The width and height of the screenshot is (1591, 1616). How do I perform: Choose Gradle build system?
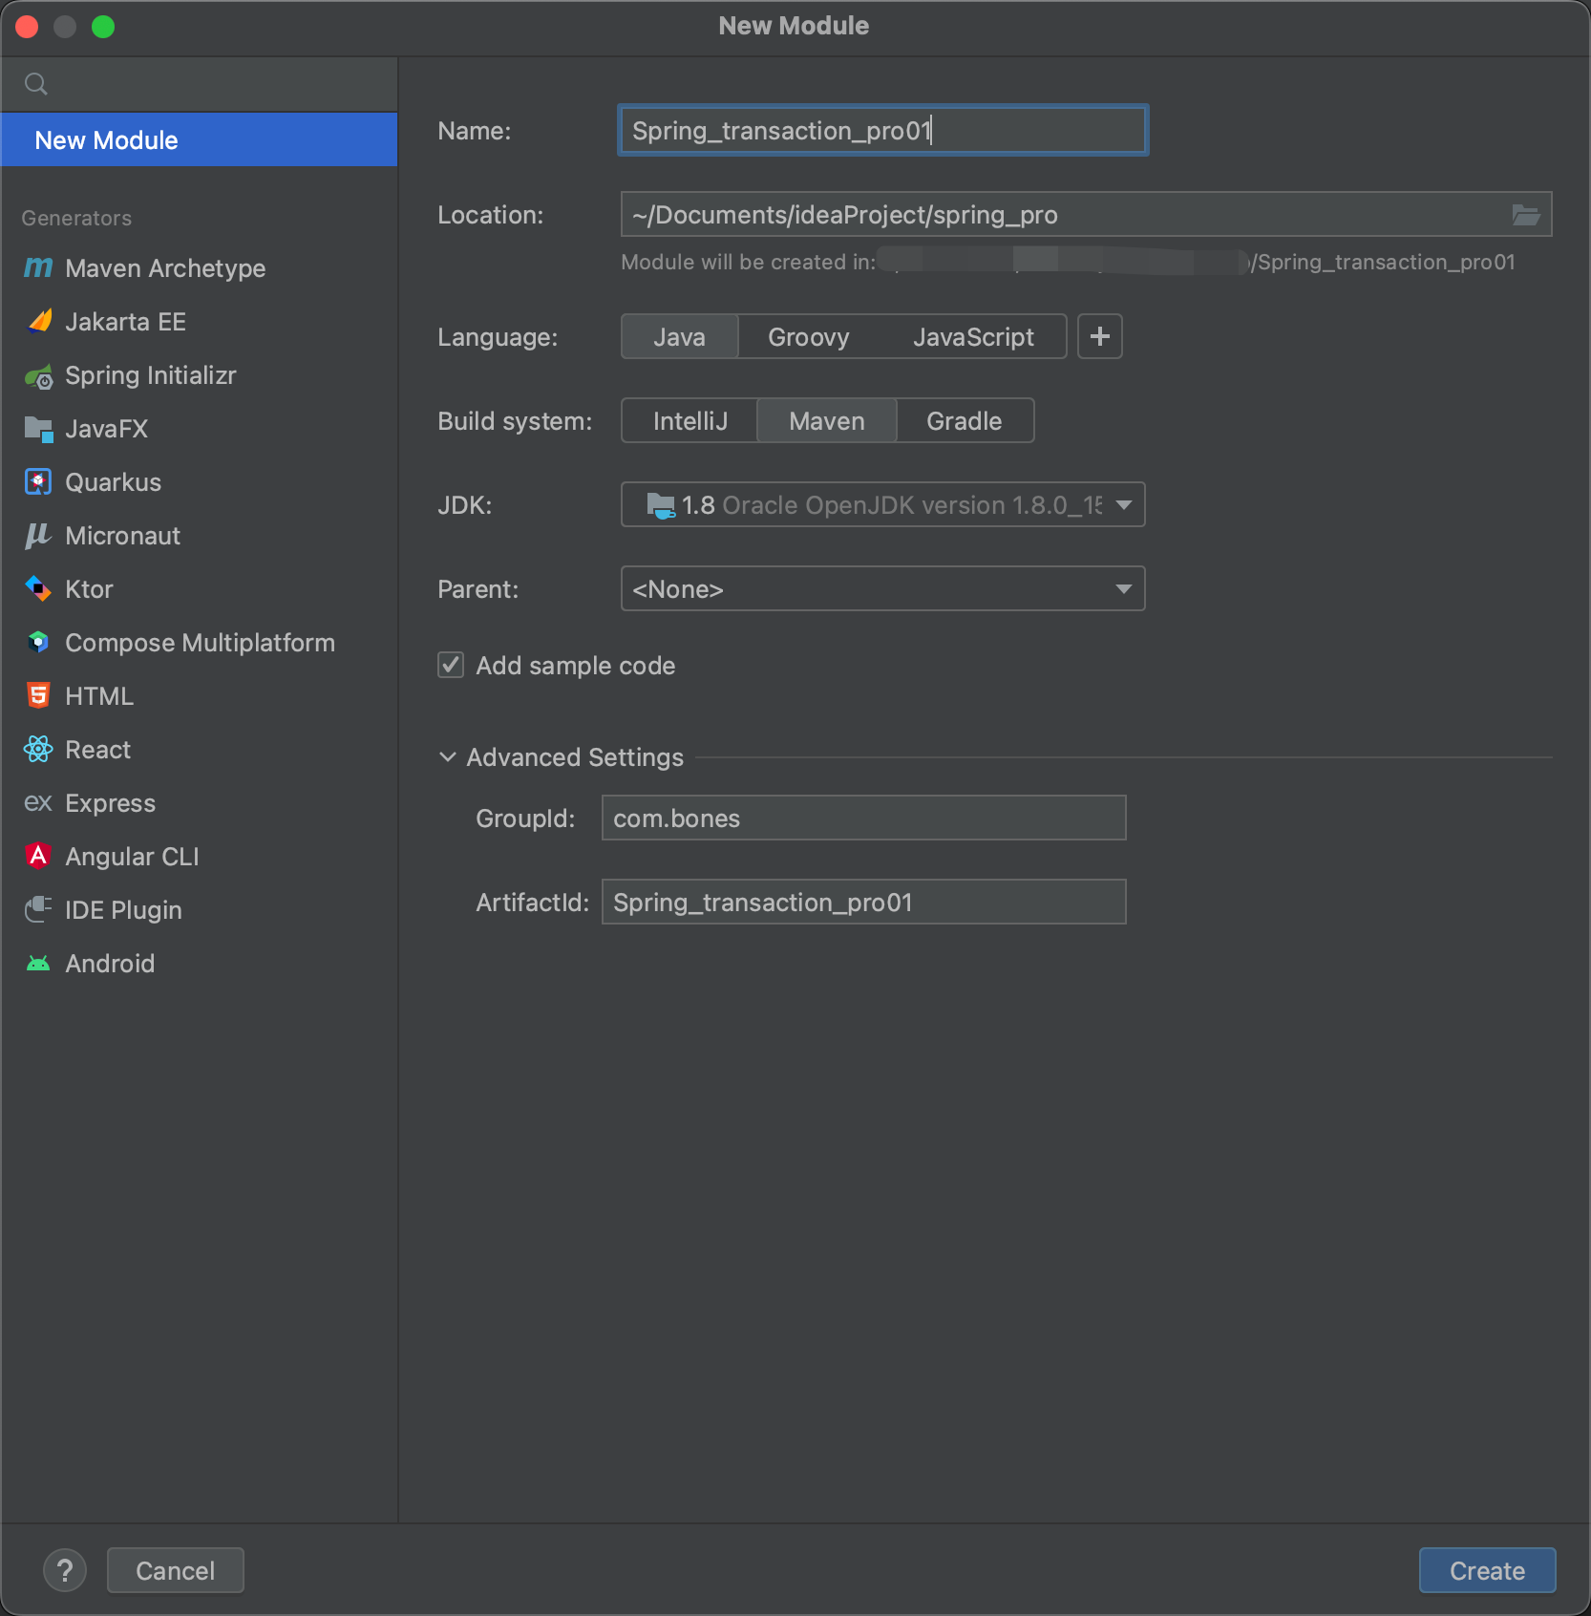click(965, 421)
